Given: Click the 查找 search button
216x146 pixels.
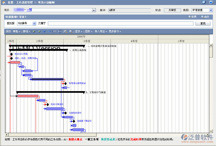Looking at the screenshot, I should [x=203, y=23].
